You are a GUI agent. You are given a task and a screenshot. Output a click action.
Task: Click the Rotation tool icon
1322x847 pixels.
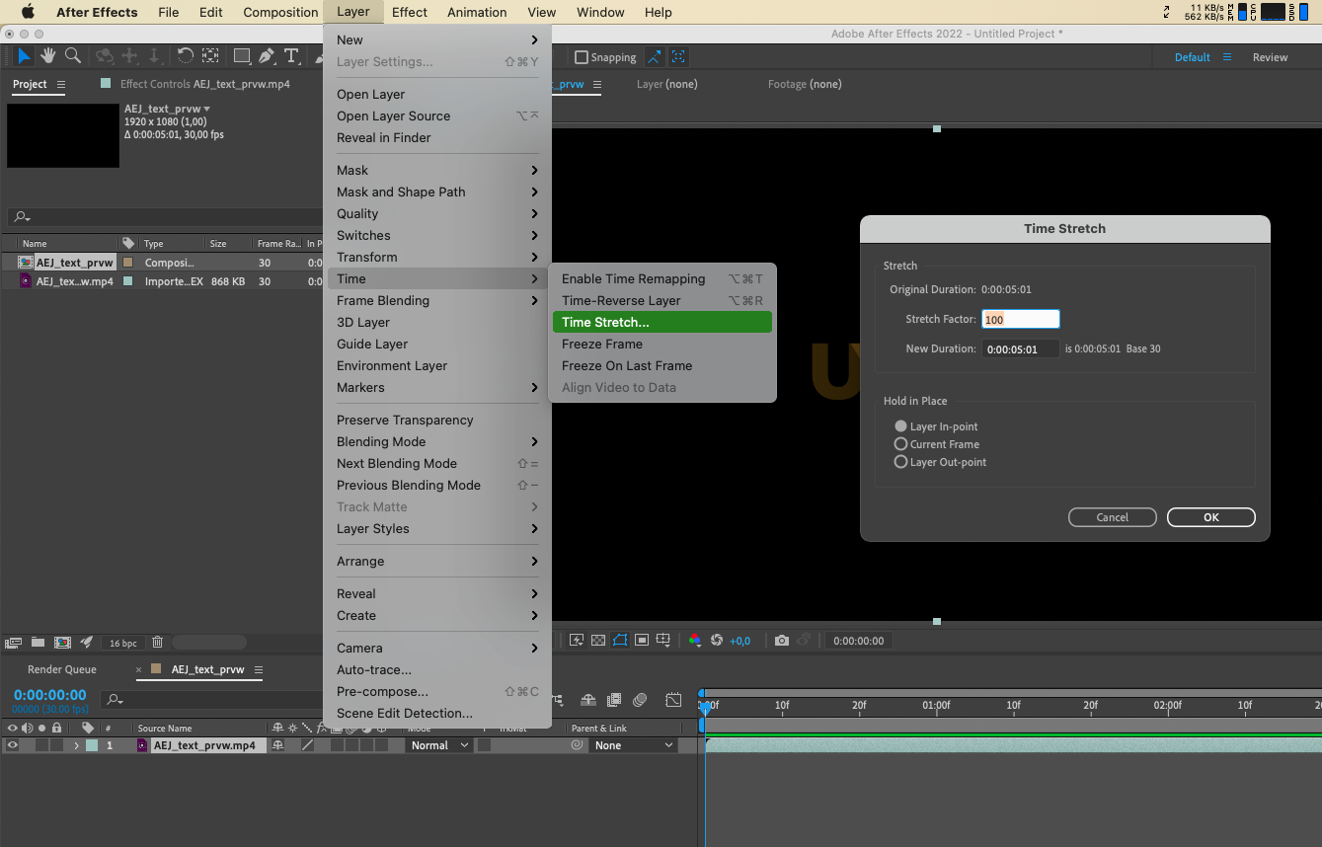click(185, 56)
